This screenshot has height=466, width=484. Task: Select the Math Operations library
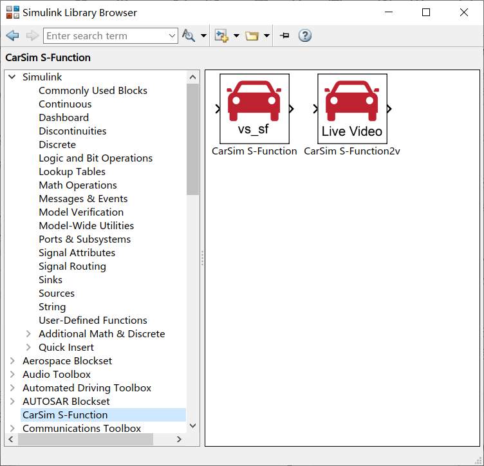click(x=78, y=185)
